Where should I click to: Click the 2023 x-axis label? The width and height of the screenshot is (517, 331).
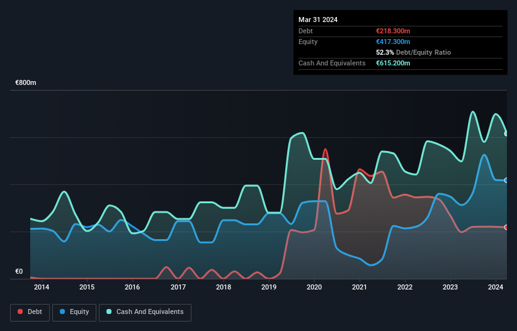click(x=450, y=287)
